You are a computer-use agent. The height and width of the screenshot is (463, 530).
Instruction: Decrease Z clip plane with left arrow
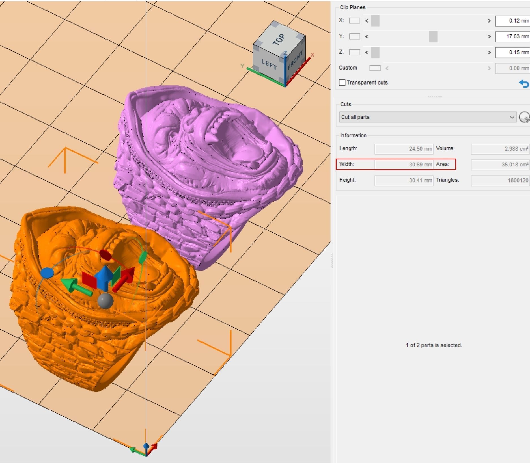(x=367, y=52)
